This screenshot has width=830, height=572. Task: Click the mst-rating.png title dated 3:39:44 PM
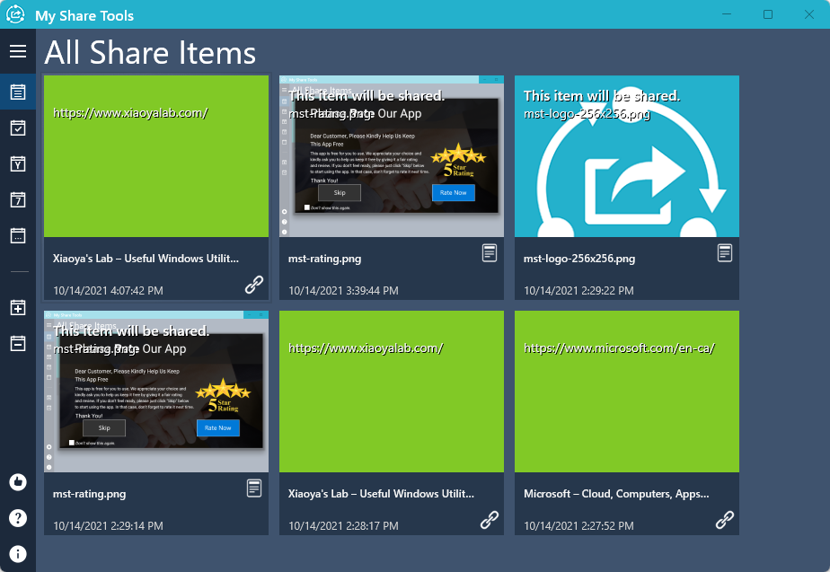(x=325, y=259)
